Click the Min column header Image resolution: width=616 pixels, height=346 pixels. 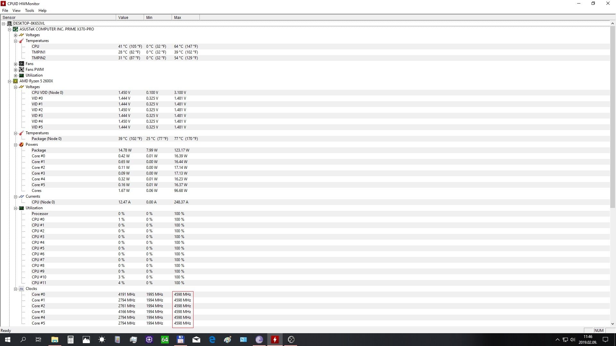pos(158,17)
